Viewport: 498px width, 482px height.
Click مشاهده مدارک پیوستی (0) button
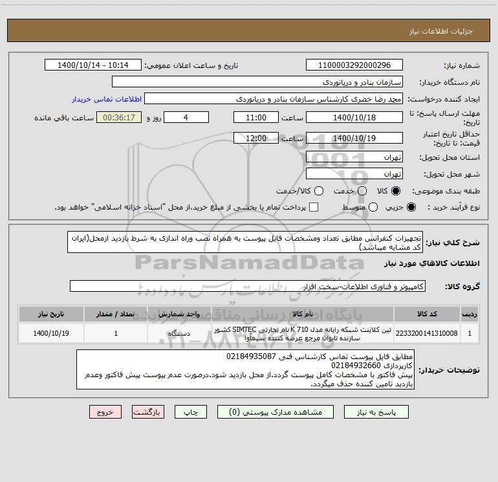(x=276, y=412)
